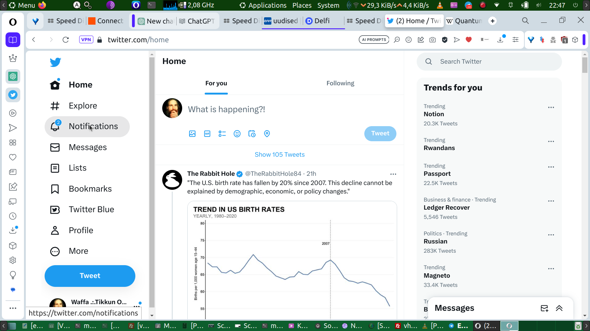Open options menu for Russian trend
This screenshot has width=590, height=331.
click(551, 235)
